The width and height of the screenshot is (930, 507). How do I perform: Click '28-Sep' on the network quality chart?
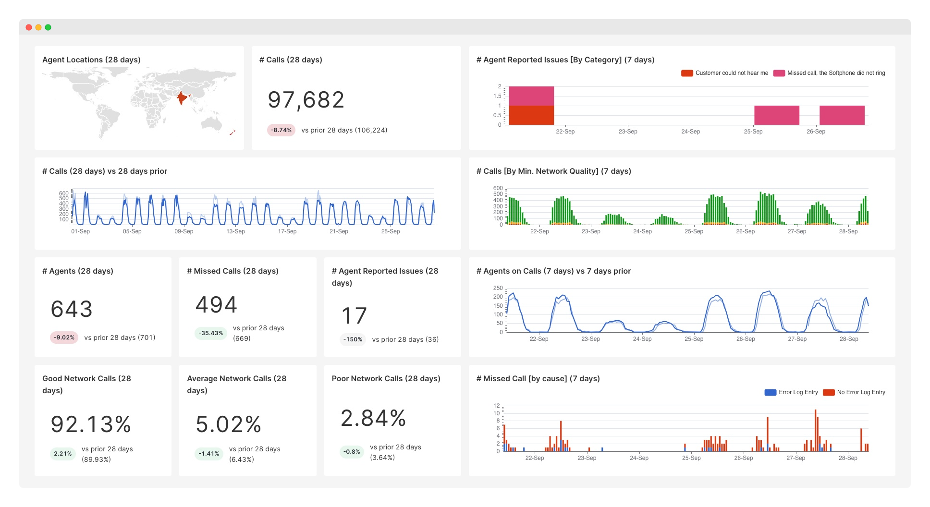point(848,231)
